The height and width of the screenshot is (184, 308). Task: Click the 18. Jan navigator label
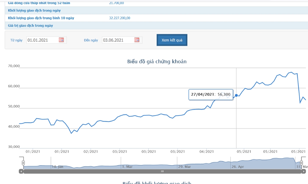57,166
